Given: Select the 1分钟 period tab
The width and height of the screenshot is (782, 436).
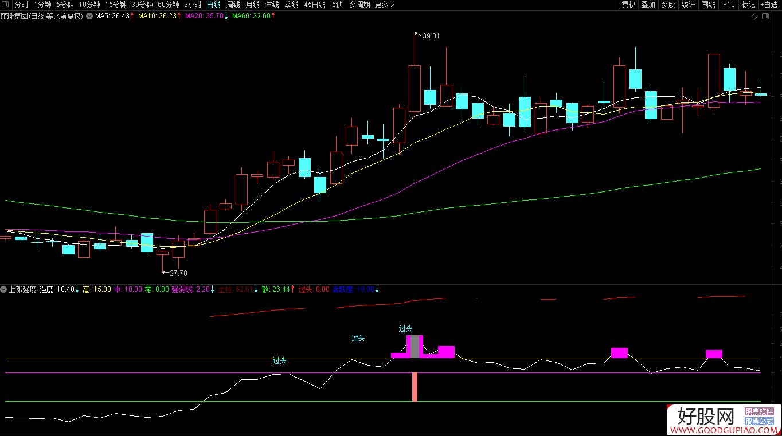Looking at the screenshot, I should (43, 5).
